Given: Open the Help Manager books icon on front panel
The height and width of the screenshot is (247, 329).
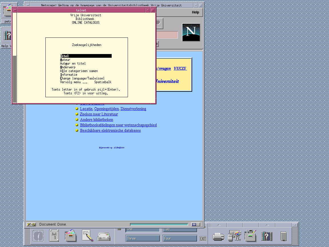Looking at the screenshot, I should [267, 236].
